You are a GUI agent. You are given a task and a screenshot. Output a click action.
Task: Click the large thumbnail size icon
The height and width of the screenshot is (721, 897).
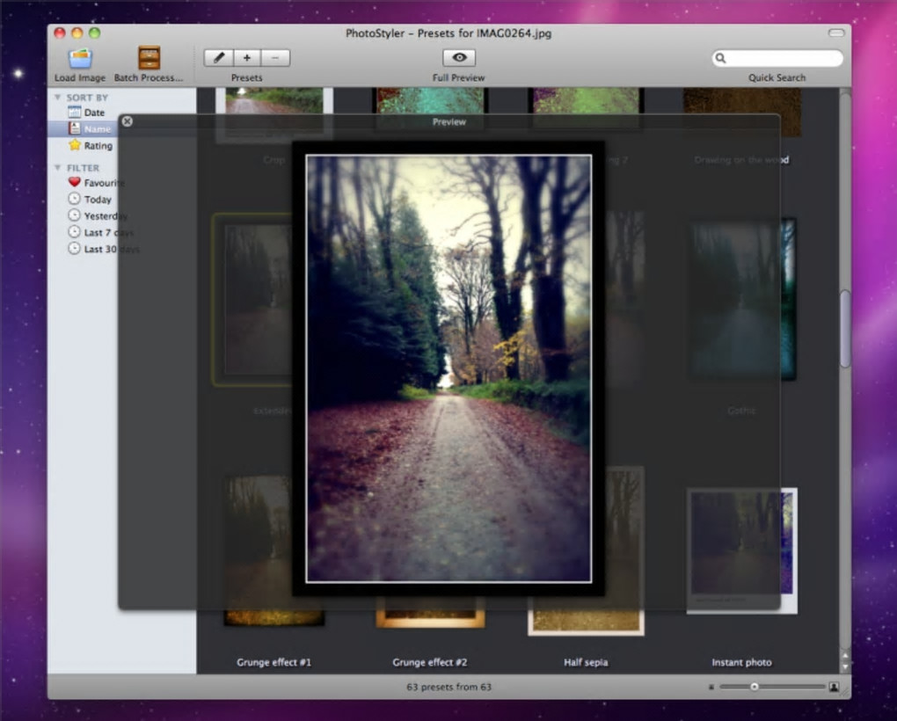point(834,687)
